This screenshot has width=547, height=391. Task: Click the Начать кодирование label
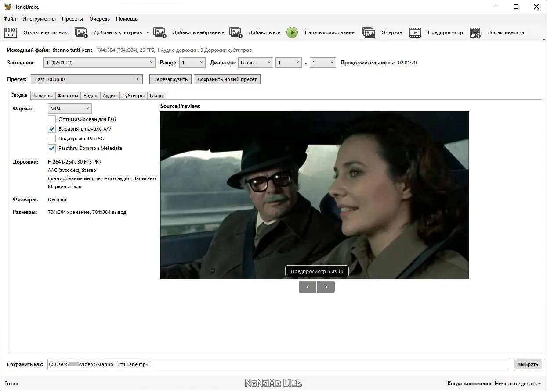[330, 32]
